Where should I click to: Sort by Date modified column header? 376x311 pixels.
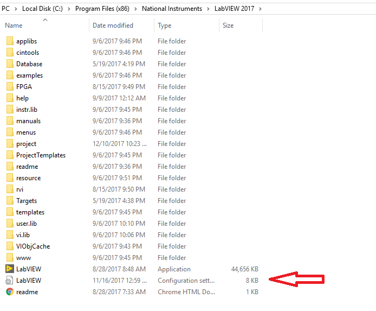tap(113, 26)
